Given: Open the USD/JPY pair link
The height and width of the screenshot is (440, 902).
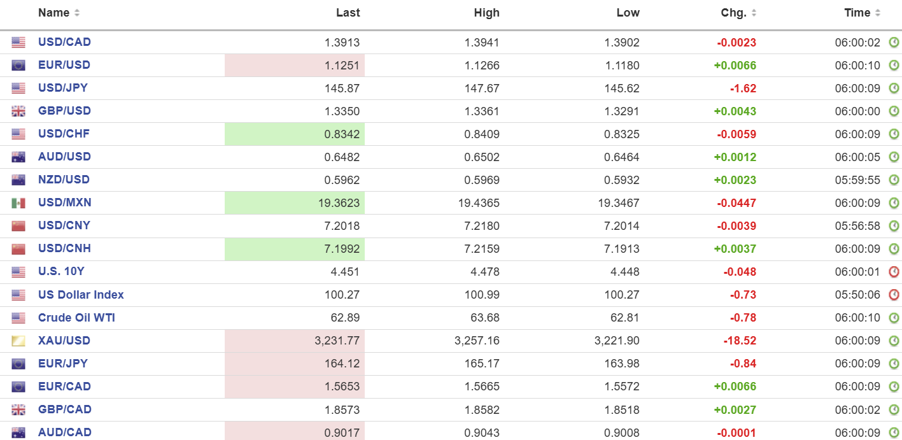Looking at the screenshot, I should coord(63,88).
